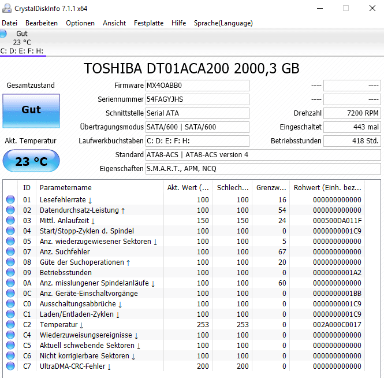The height and width of the screenshot is (378, 384).
Task: Click the Übertragungsmodus field SATA/600
Action: [x=197, y=127]
